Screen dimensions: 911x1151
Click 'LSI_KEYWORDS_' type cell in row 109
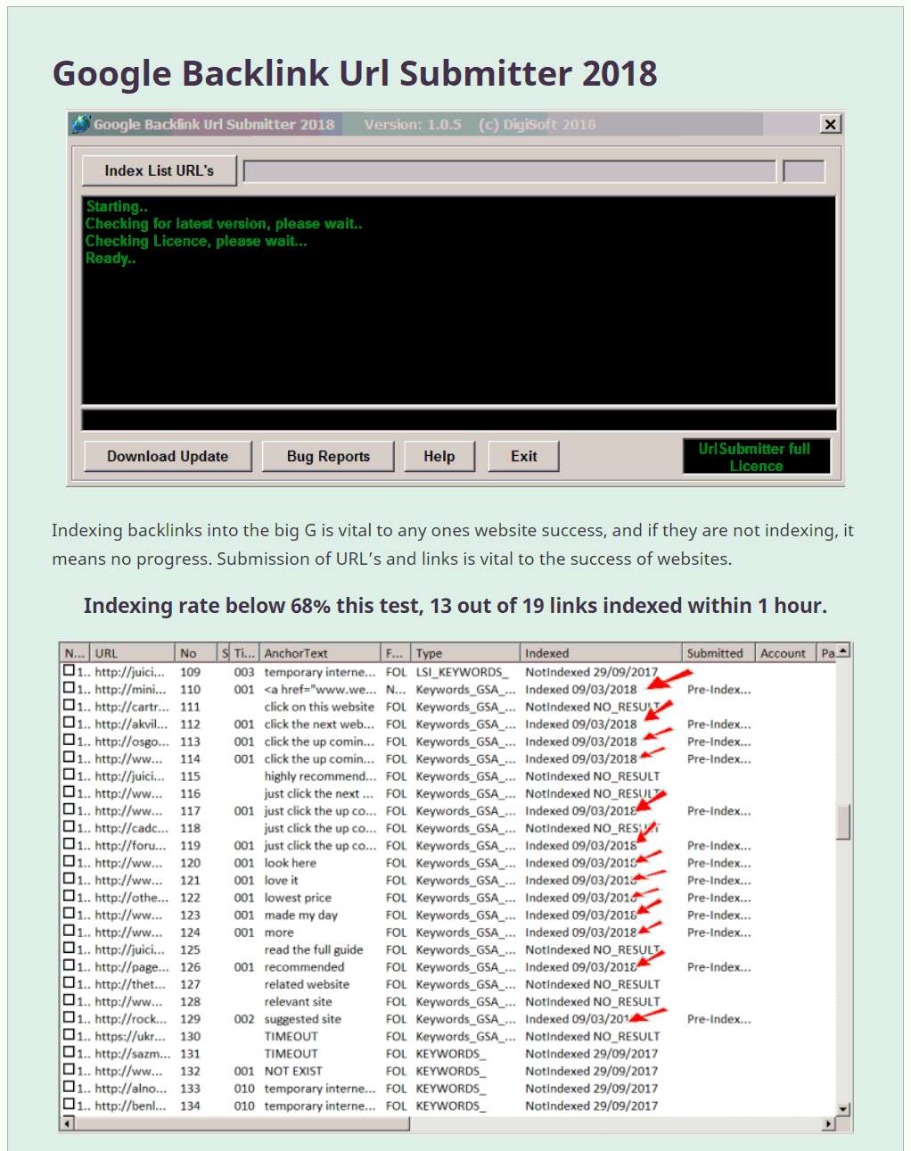point(463,672)
